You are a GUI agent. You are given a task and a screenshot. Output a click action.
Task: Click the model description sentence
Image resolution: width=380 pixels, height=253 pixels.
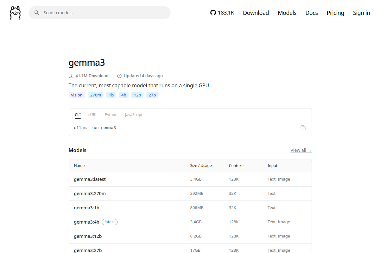139,85
